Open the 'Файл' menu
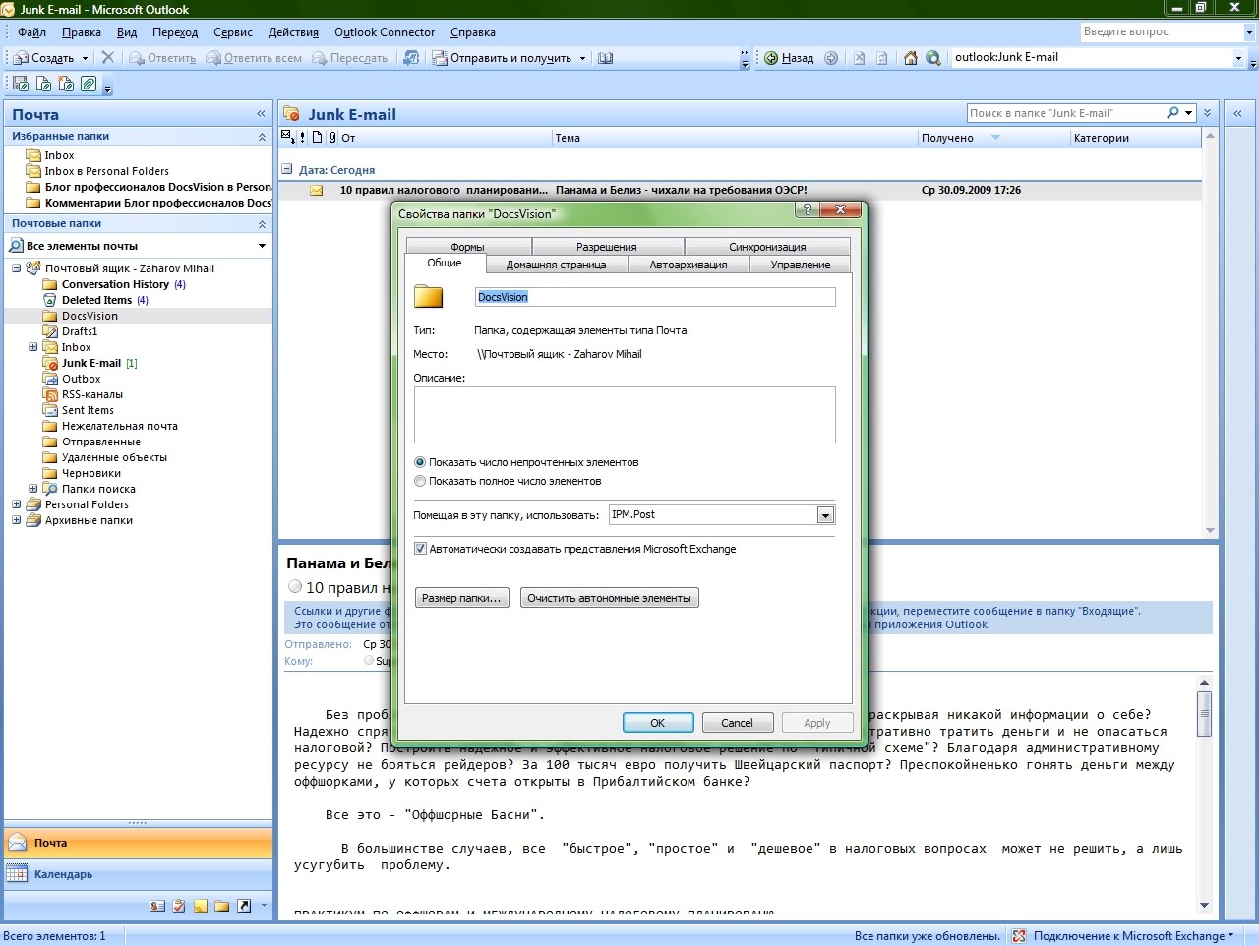This screenshot has width=1259, height=946. point(31,32)
